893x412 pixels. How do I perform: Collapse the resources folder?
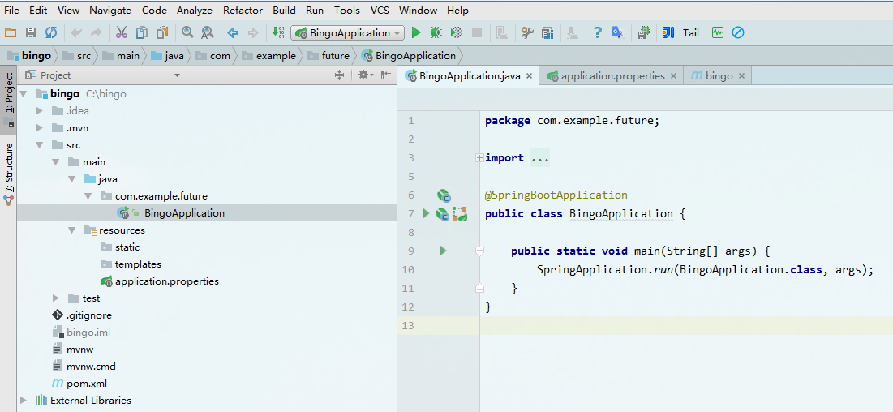(71, 230)
